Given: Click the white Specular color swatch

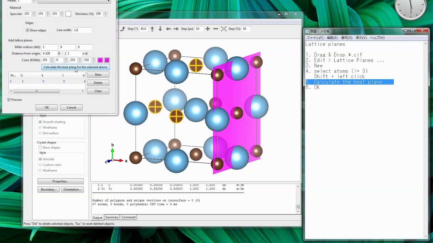Looking at the screenshot, I should [68, 14].
